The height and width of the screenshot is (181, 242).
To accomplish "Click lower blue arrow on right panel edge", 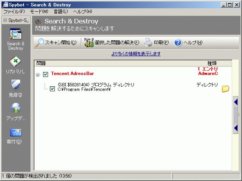I will [x=236, y=128].
